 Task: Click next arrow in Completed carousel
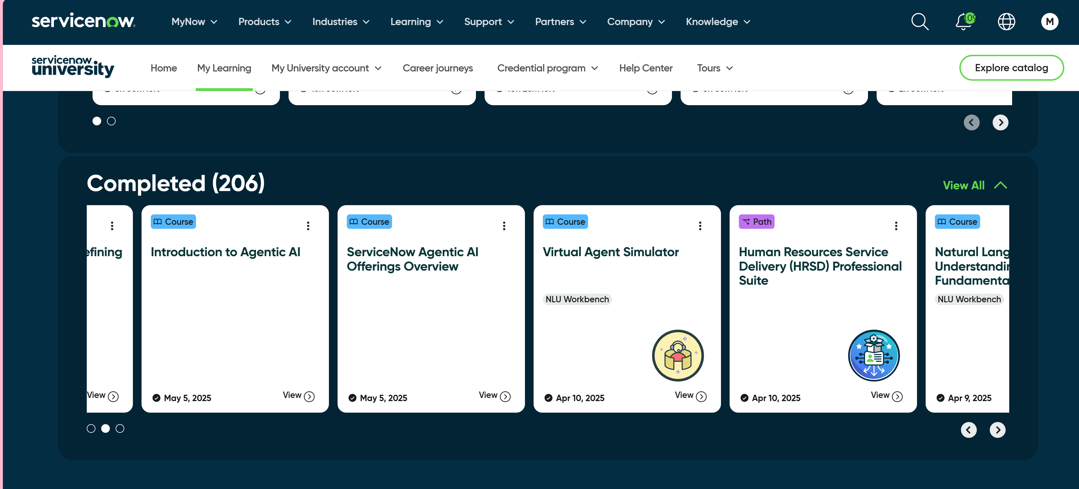(997, 430)
